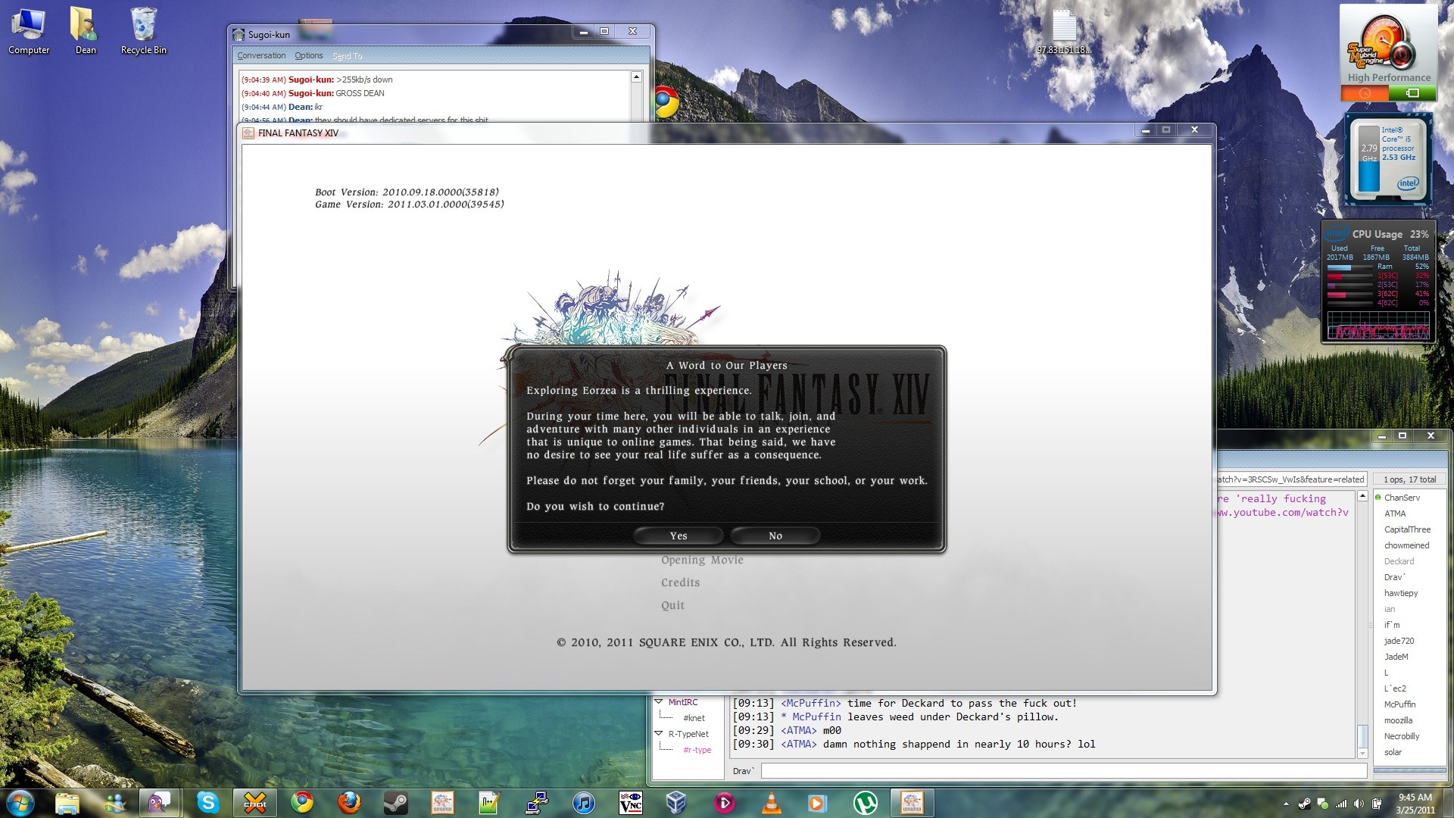Open the Conversation menu in Sugoi-kun window
The image size is (1454, 818).
[x=261, y=55]
